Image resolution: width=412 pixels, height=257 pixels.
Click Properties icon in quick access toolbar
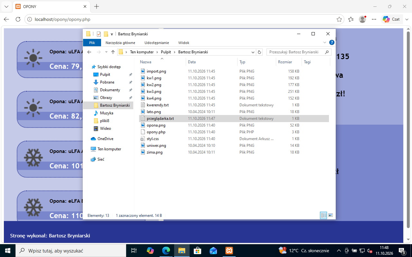(98, 34)
